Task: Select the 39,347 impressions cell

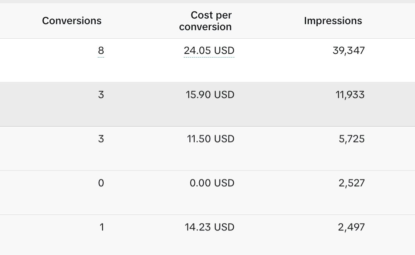Action: 349,51
